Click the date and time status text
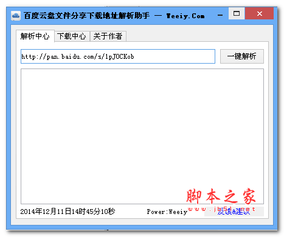Screen dimensions: 284x237 click(68, 212)
